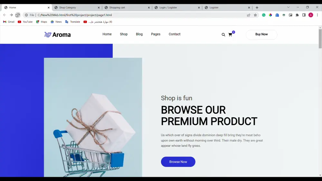
Task: Open the colorful color-picker extension icon
Action: tap(270, 15)
